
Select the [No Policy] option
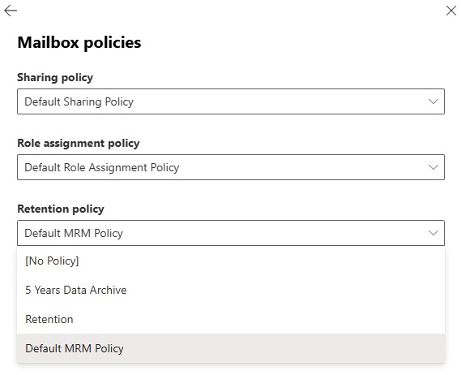click(x=231, y=261)
